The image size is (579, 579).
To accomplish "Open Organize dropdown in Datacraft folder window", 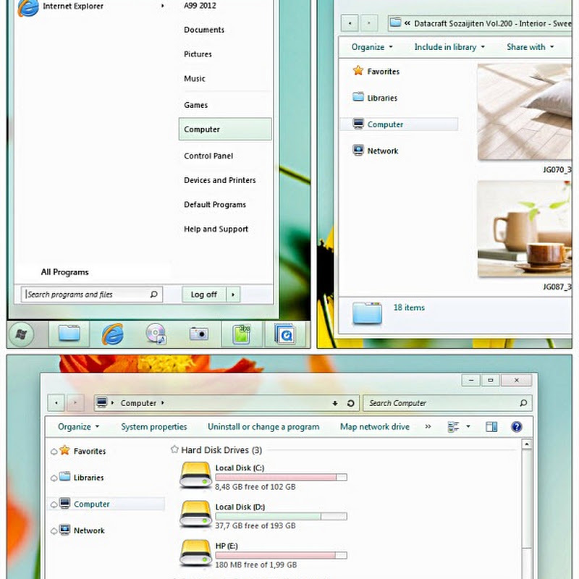I will 372,47.
